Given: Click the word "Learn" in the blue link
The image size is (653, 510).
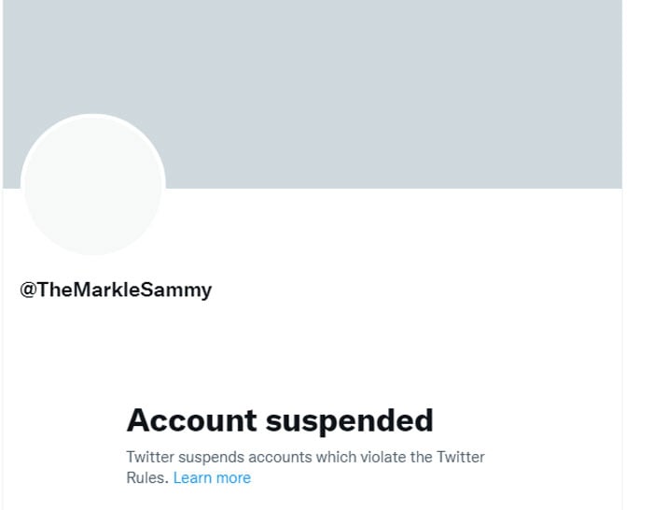Looking at the screenshot, I should [193, 477].
